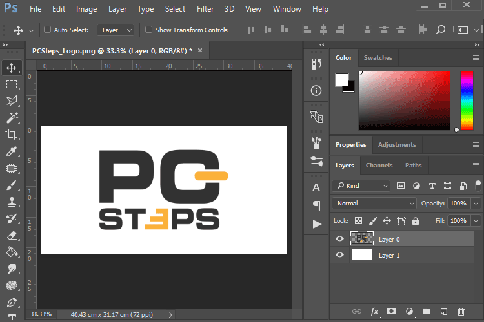
Task: Add a layer style with fx
Action: click(374, 312)
